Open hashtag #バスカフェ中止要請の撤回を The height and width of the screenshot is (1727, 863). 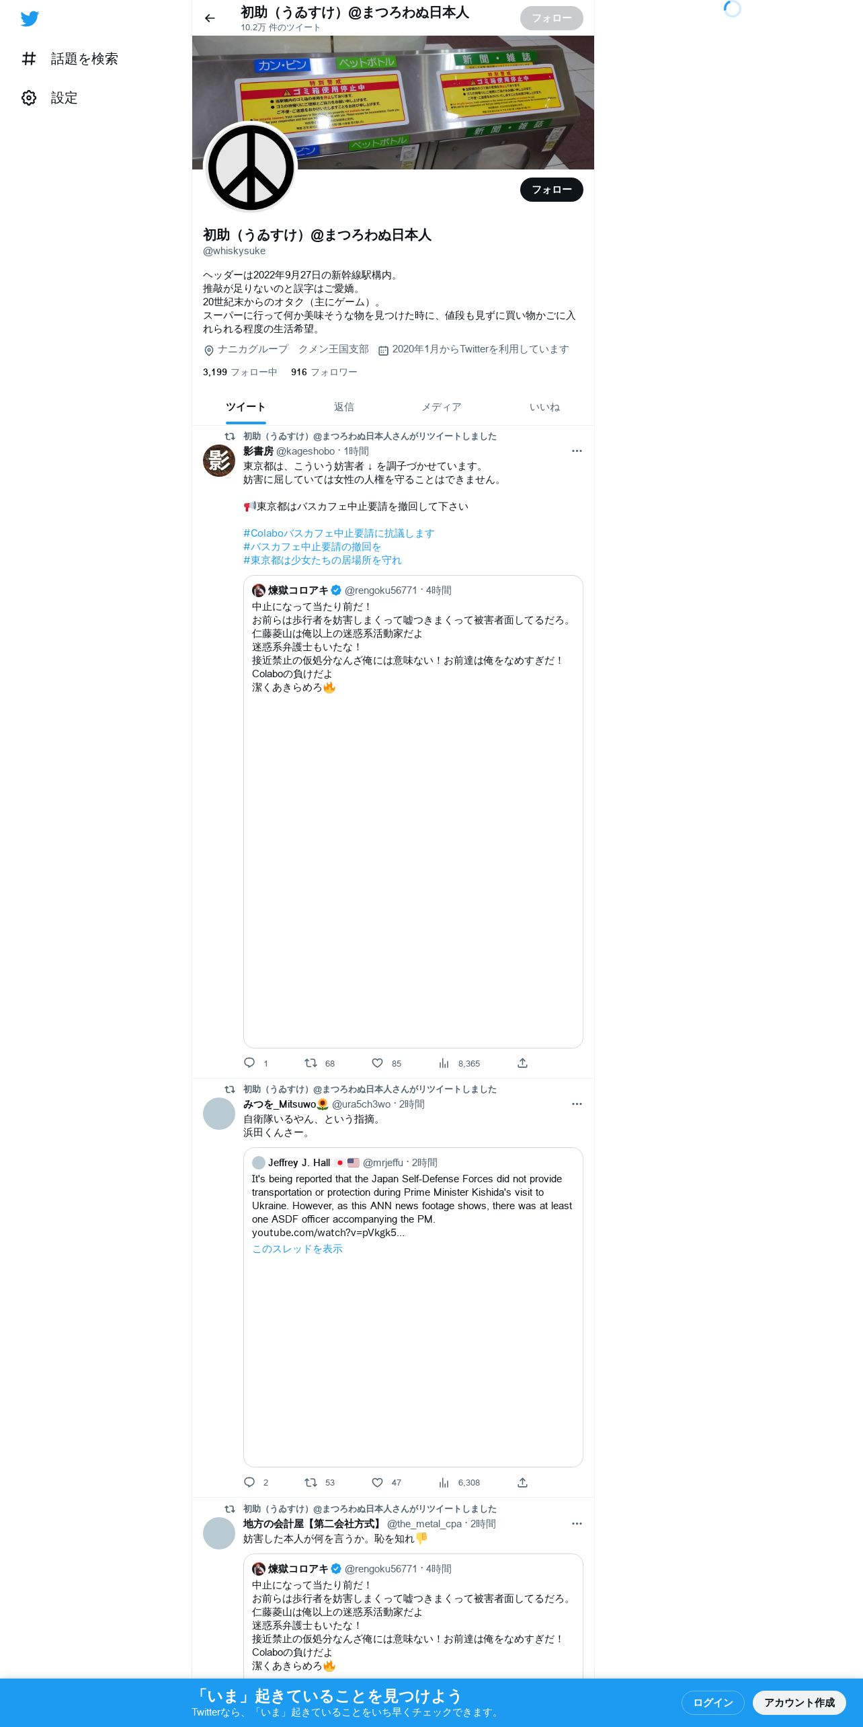313,547
